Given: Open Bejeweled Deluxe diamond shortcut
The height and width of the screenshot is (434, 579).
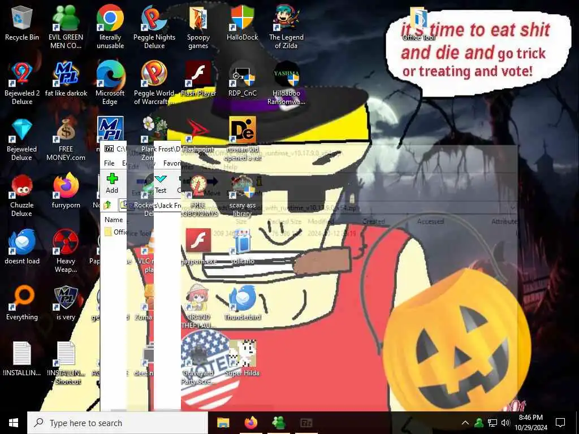Looking at the screenshot, I should 22,140.
